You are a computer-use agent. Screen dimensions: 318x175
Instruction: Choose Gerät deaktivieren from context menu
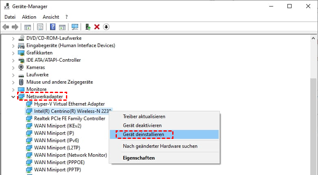142,125
